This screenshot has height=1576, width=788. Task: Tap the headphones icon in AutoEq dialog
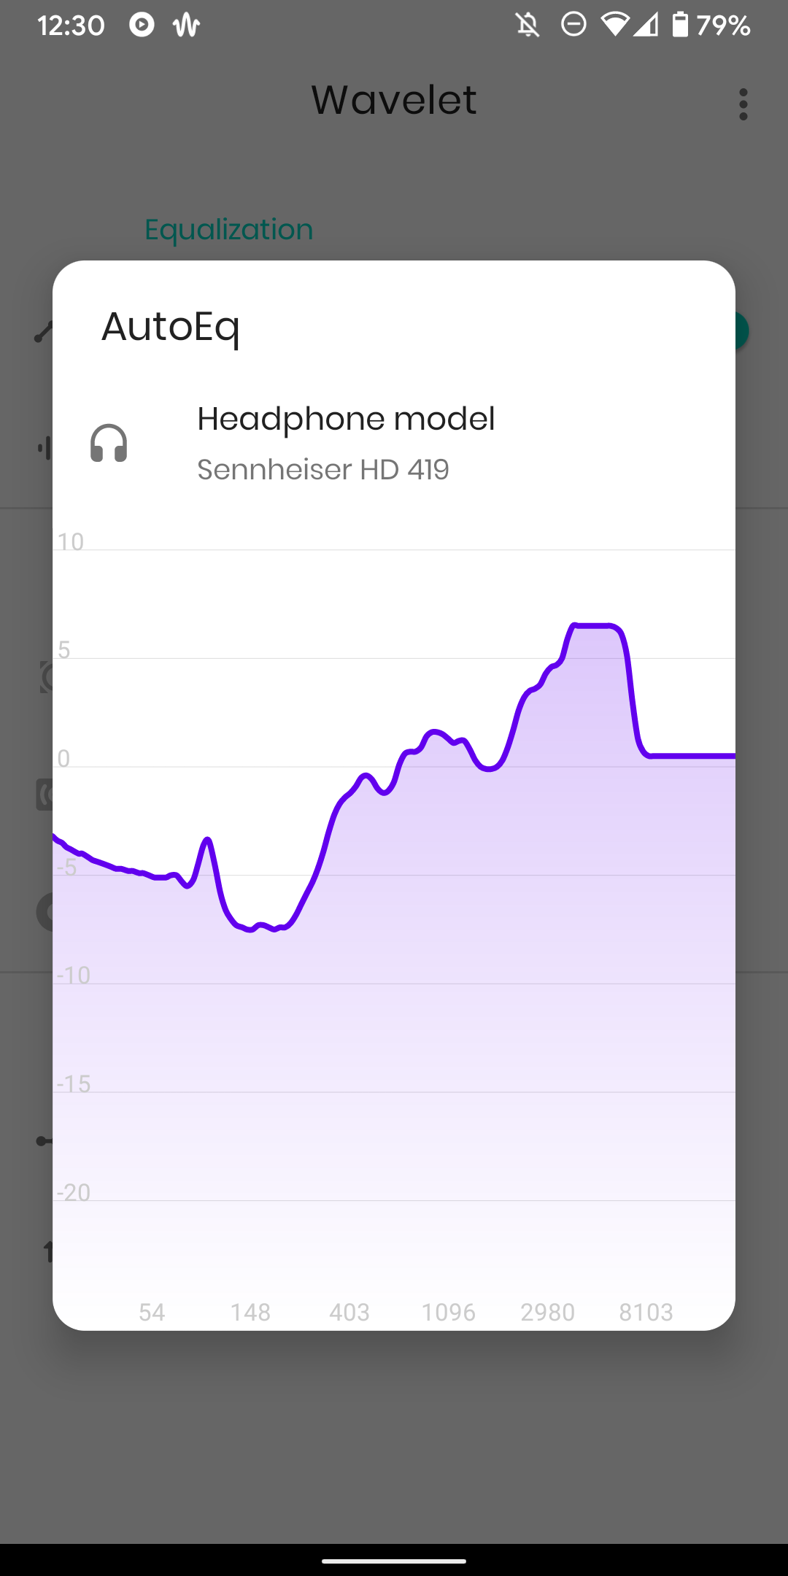click(109, 443)
